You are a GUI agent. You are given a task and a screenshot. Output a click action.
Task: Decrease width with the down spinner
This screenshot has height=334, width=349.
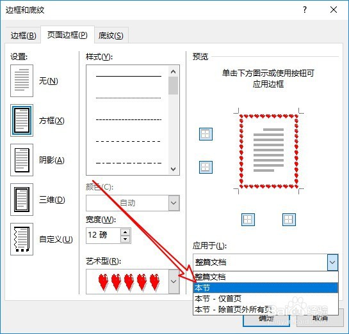[x=125, y=239]
